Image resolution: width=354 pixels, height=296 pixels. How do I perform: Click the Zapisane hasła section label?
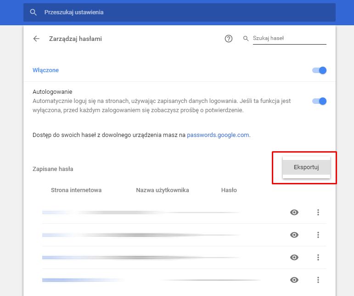coord(53,169)
